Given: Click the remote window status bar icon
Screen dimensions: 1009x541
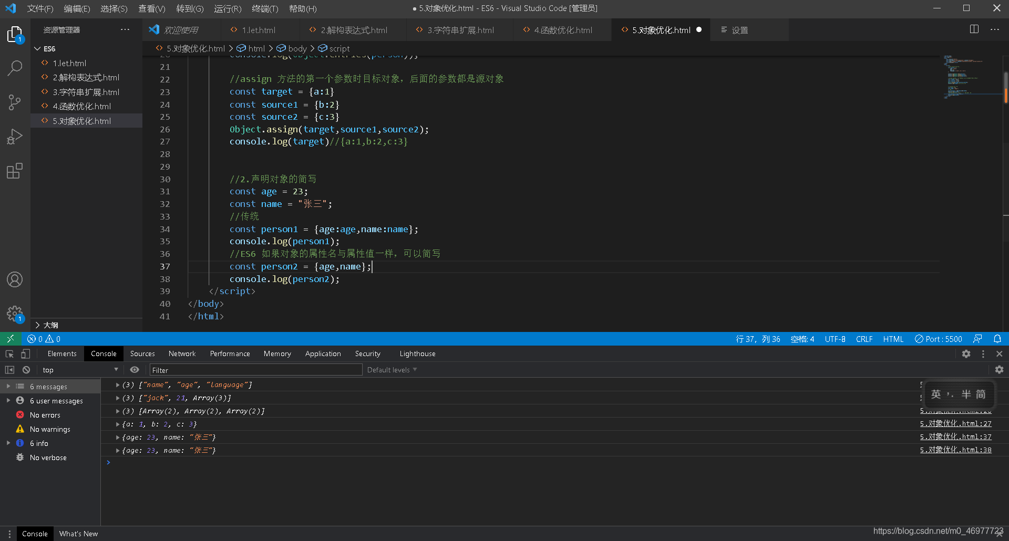Looking at the screenshot, I should tap(11, 339).
